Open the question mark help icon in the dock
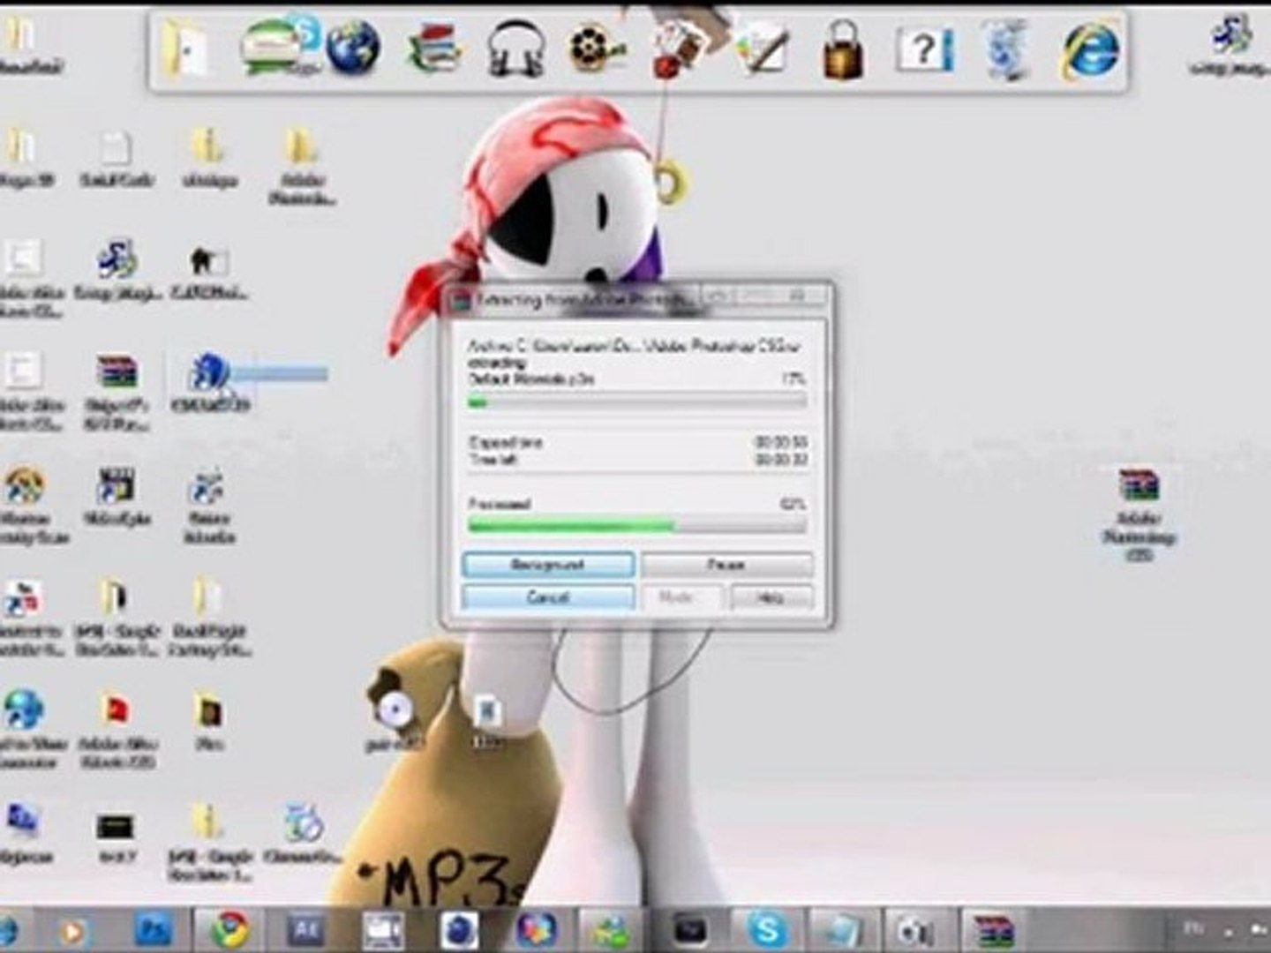This screenshot has width=1271, height=953. [x=924, y=49]
